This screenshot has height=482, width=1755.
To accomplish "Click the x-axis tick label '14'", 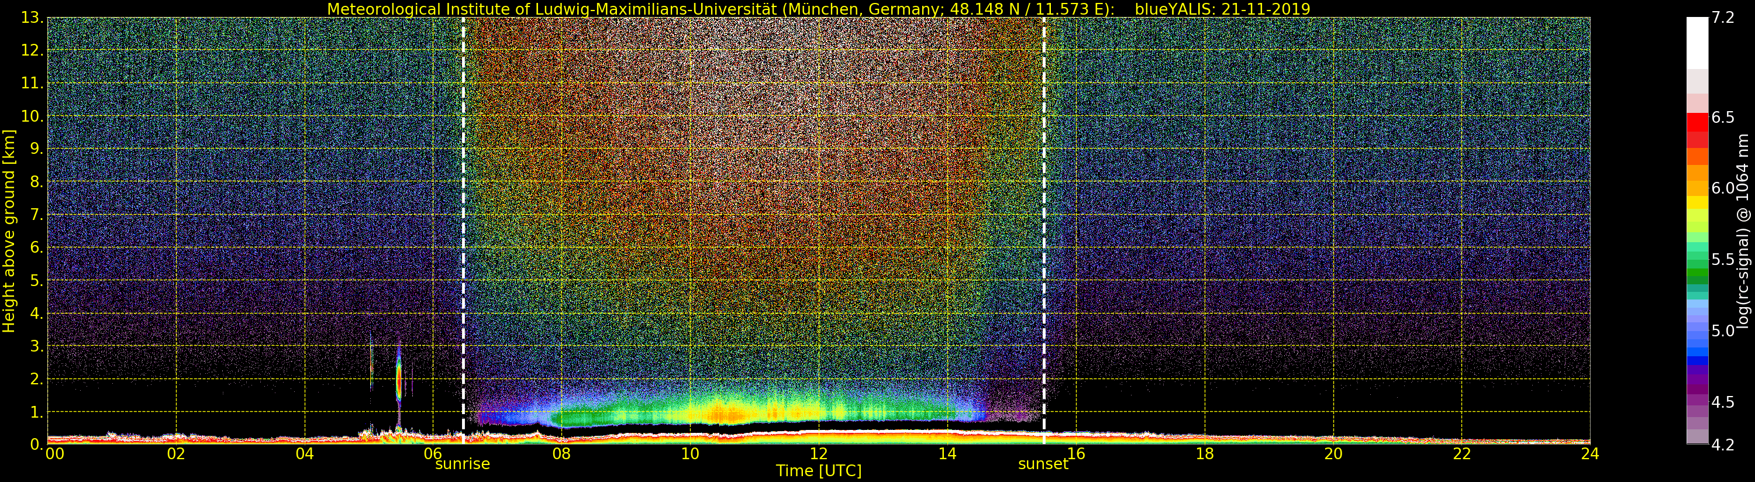I will pos(947,453).
